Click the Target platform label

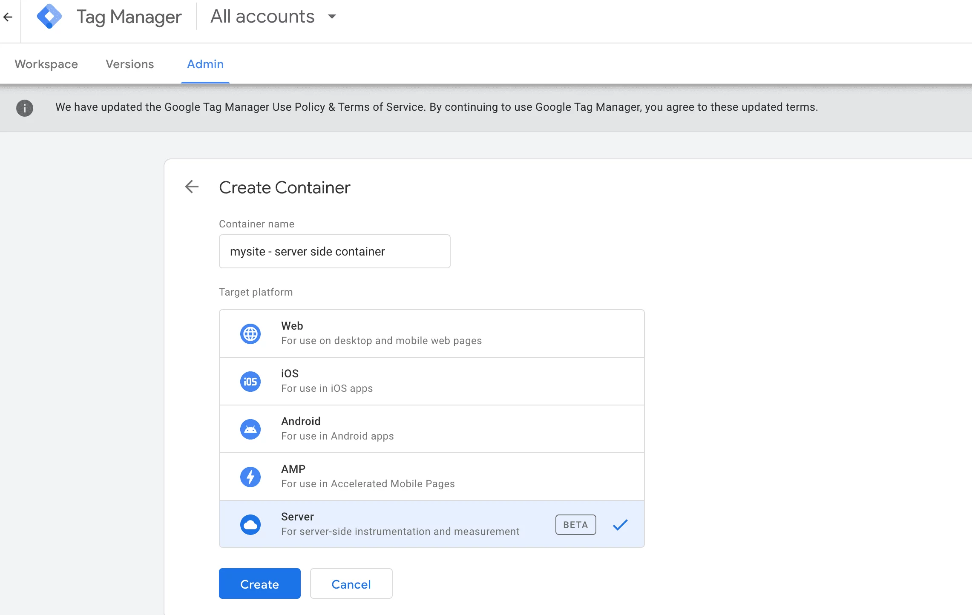(x=256, y=292)
